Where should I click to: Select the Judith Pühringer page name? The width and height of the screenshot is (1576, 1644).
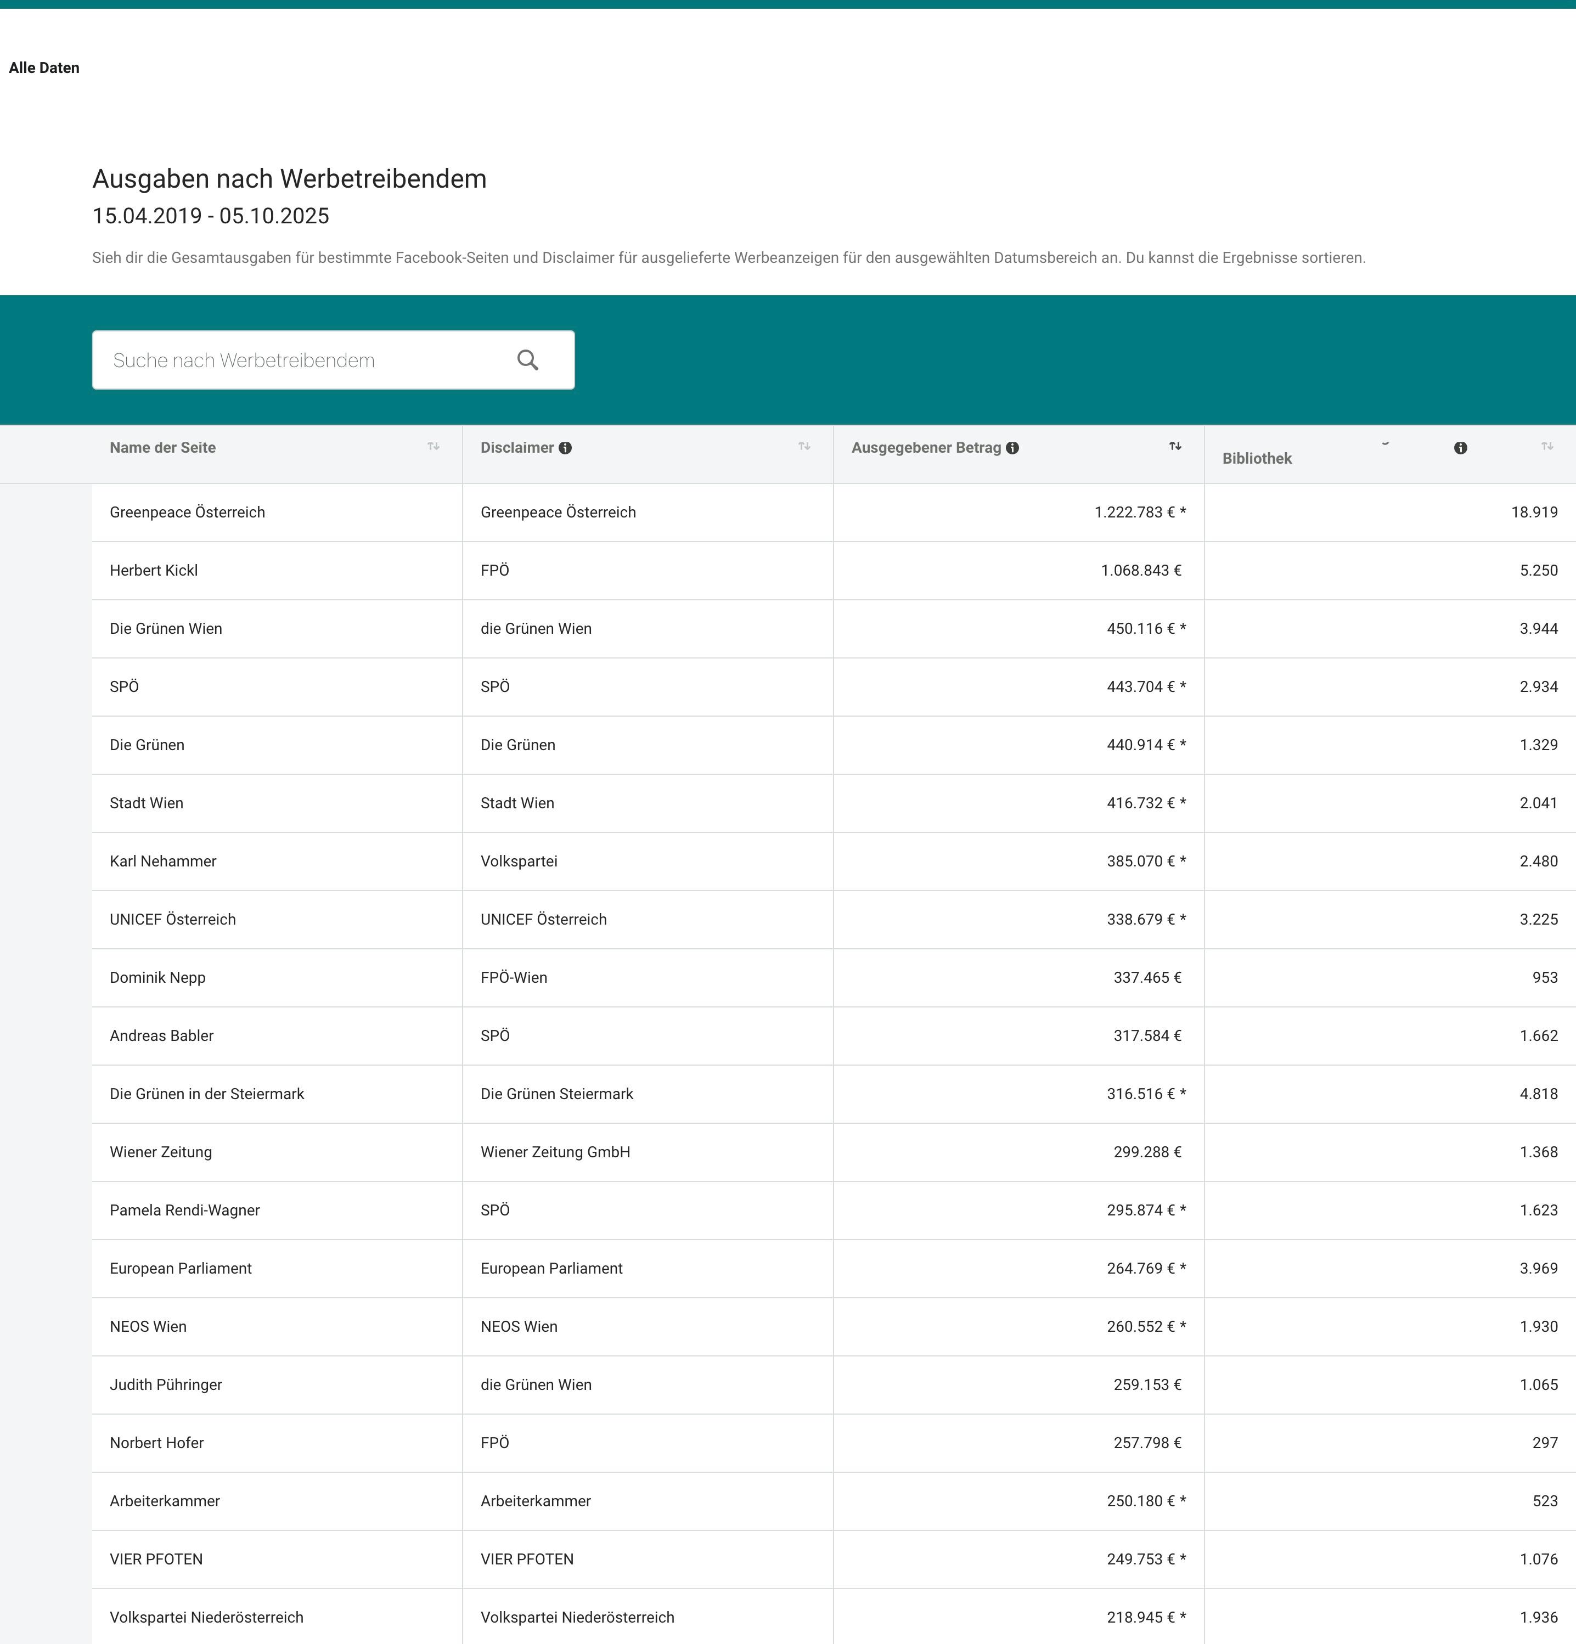[x=166, y=1385]
